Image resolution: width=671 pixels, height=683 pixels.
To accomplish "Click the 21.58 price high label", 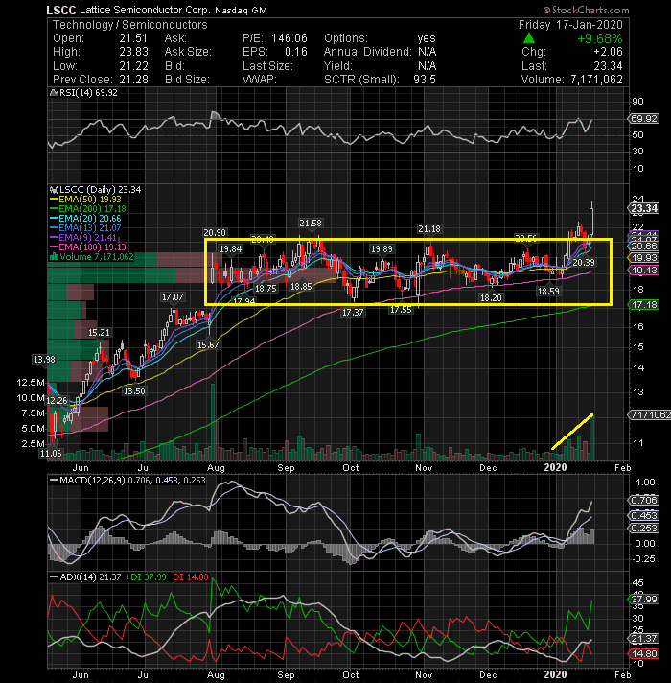I will [311, 224].
